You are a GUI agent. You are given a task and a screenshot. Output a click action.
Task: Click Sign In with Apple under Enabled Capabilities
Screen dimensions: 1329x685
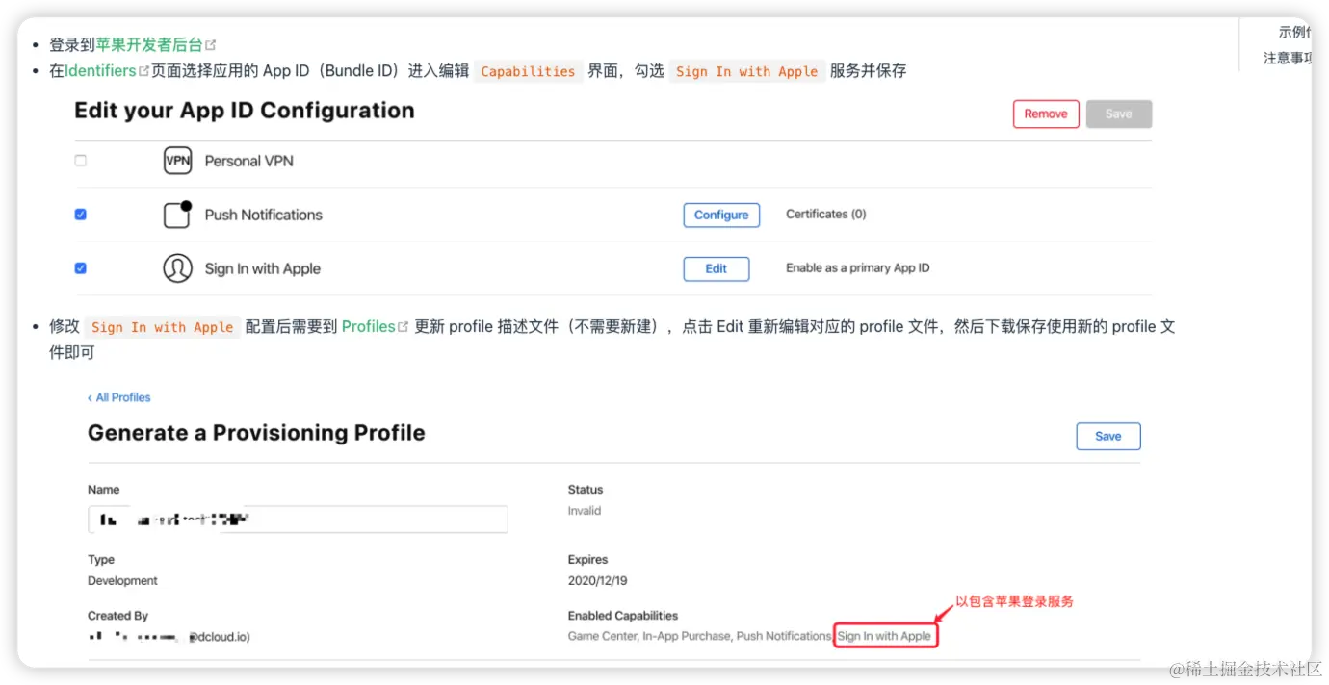(885, 636)
